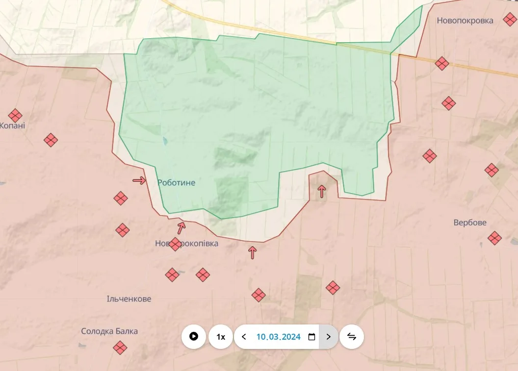Open the unit marker below Солодка Балка
This screenshot has width=518, height=371.
click(120, 347)
